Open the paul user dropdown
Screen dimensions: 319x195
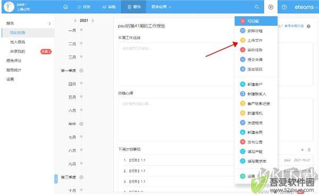[x=22, y=4]
